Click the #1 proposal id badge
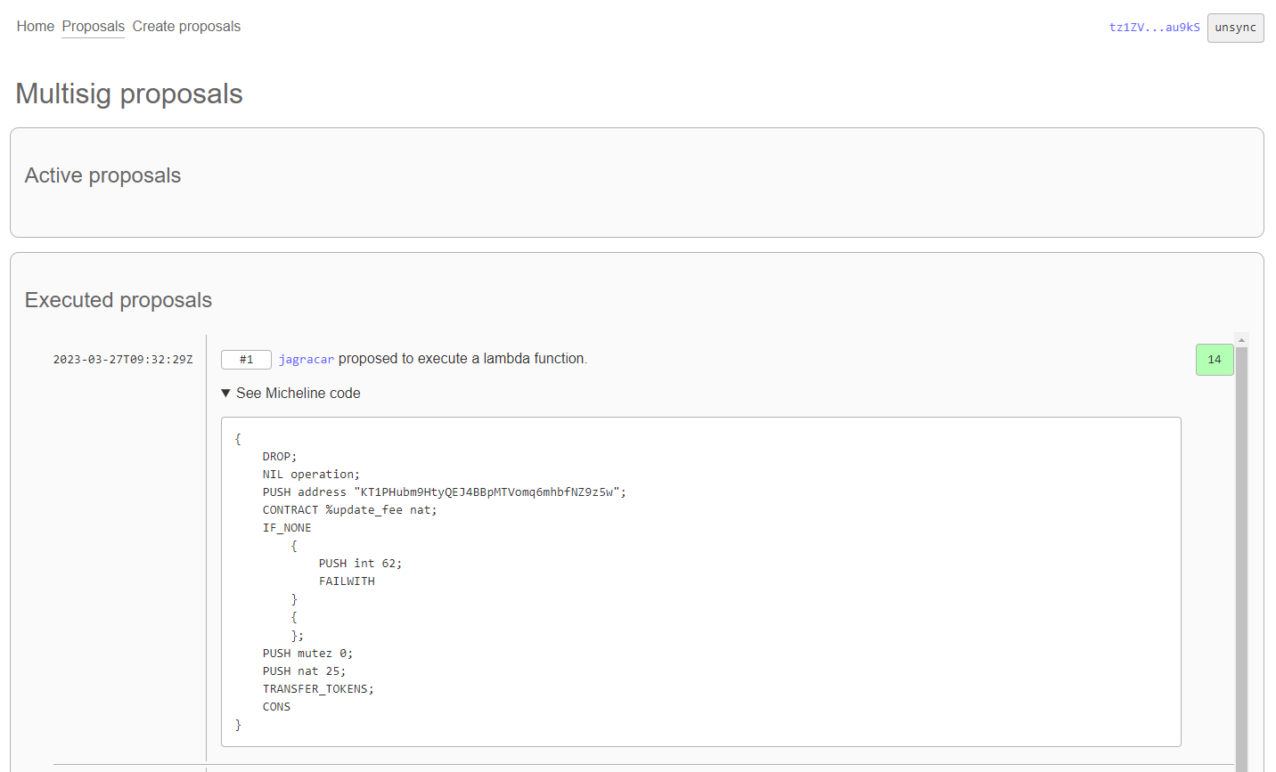1276x772 pixels. tap(246, 360)
